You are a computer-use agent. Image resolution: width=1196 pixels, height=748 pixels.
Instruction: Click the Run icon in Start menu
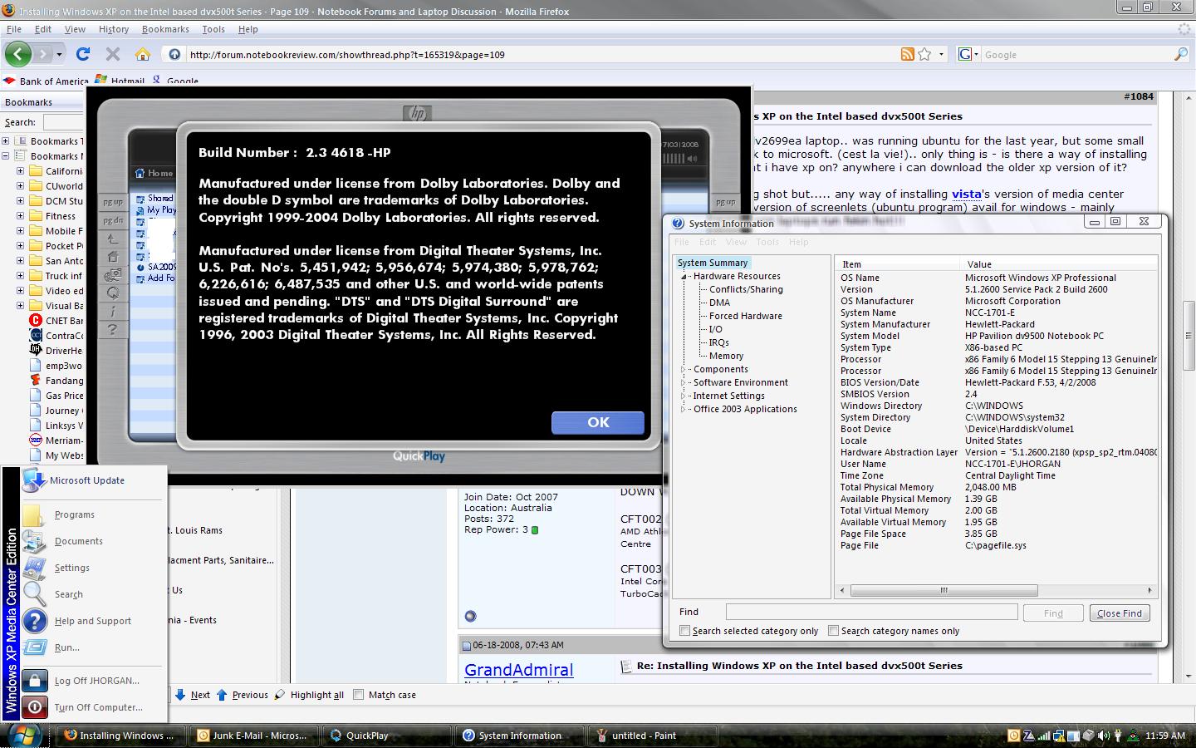35,647
